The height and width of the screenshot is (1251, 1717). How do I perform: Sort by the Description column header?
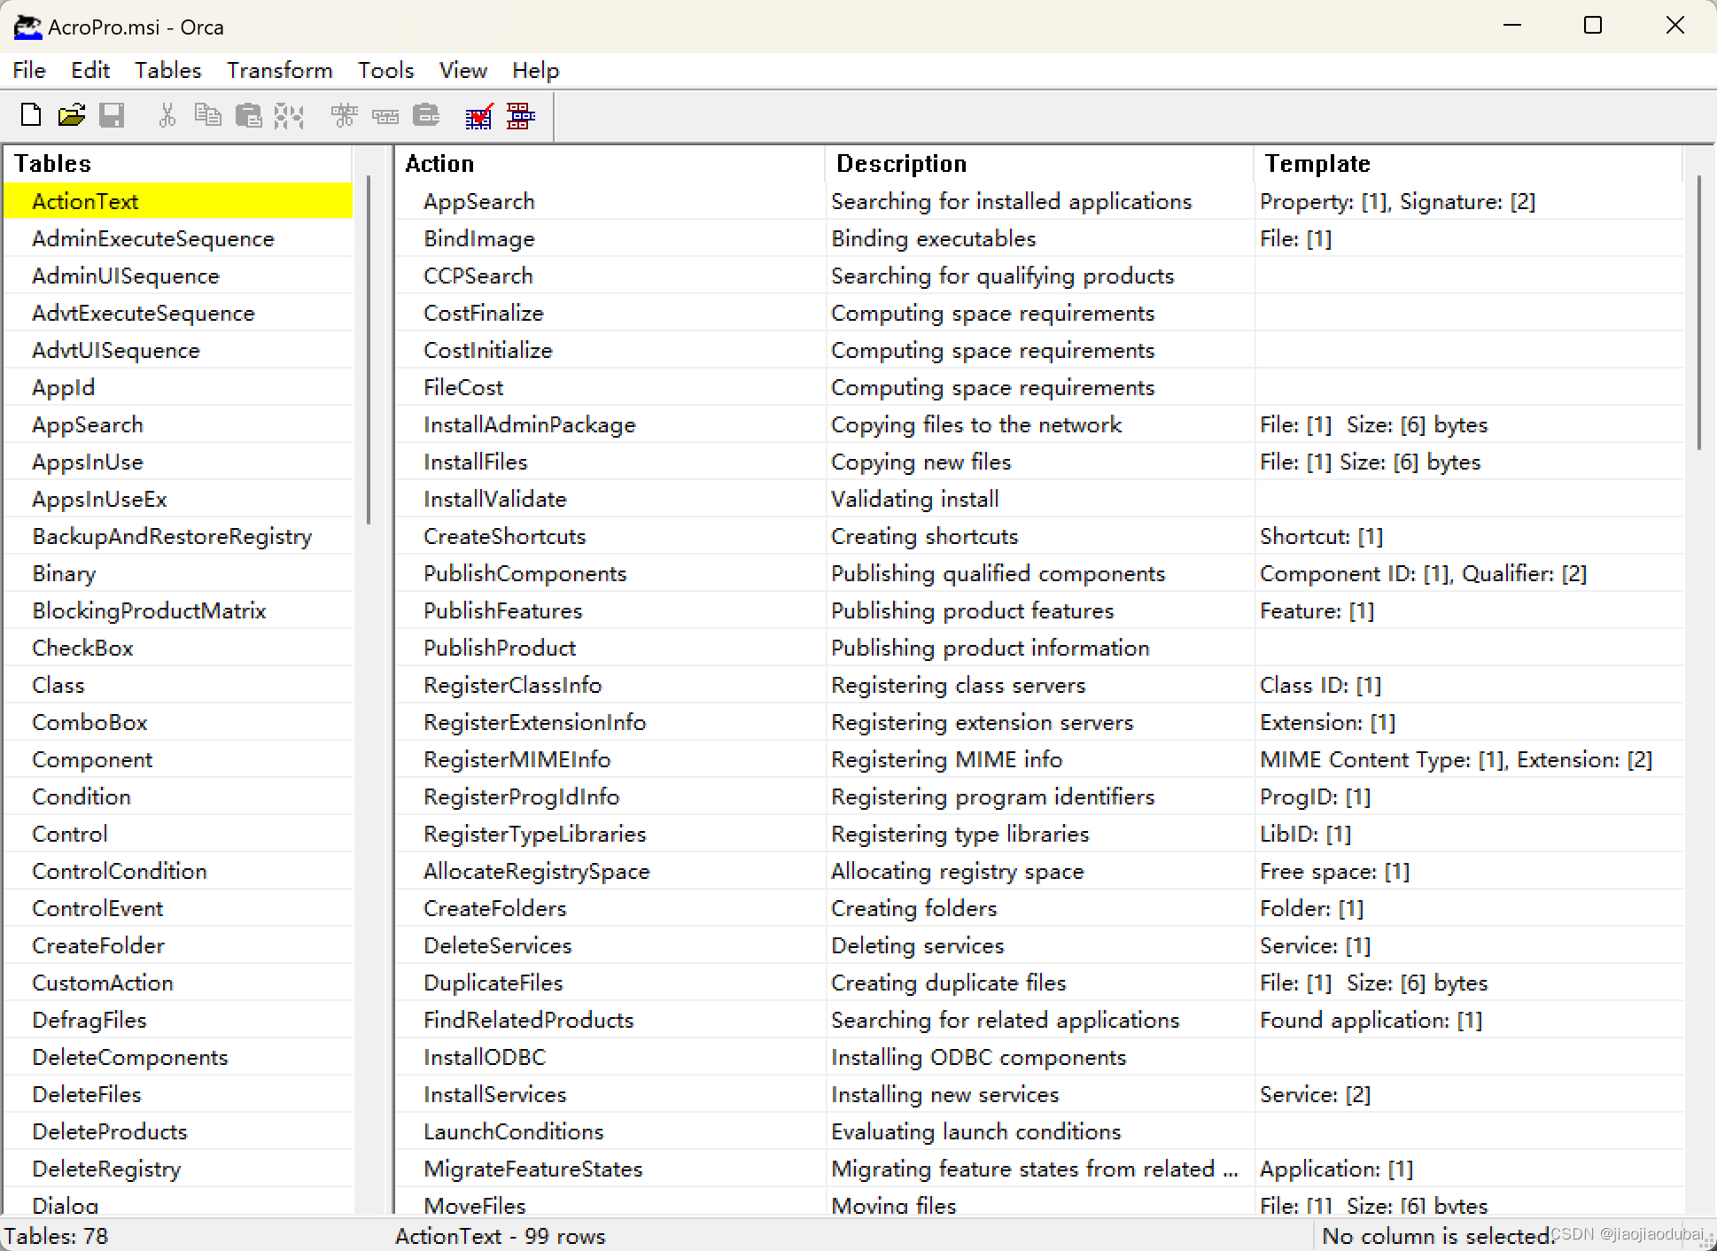coord(901,164)
